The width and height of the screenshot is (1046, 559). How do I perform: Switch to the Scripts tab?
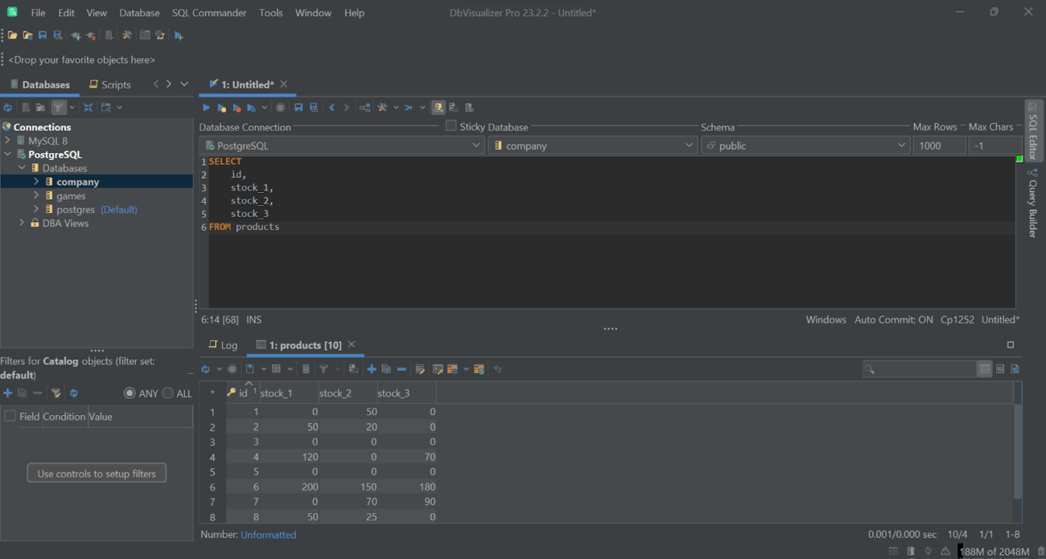coord(110,84)
